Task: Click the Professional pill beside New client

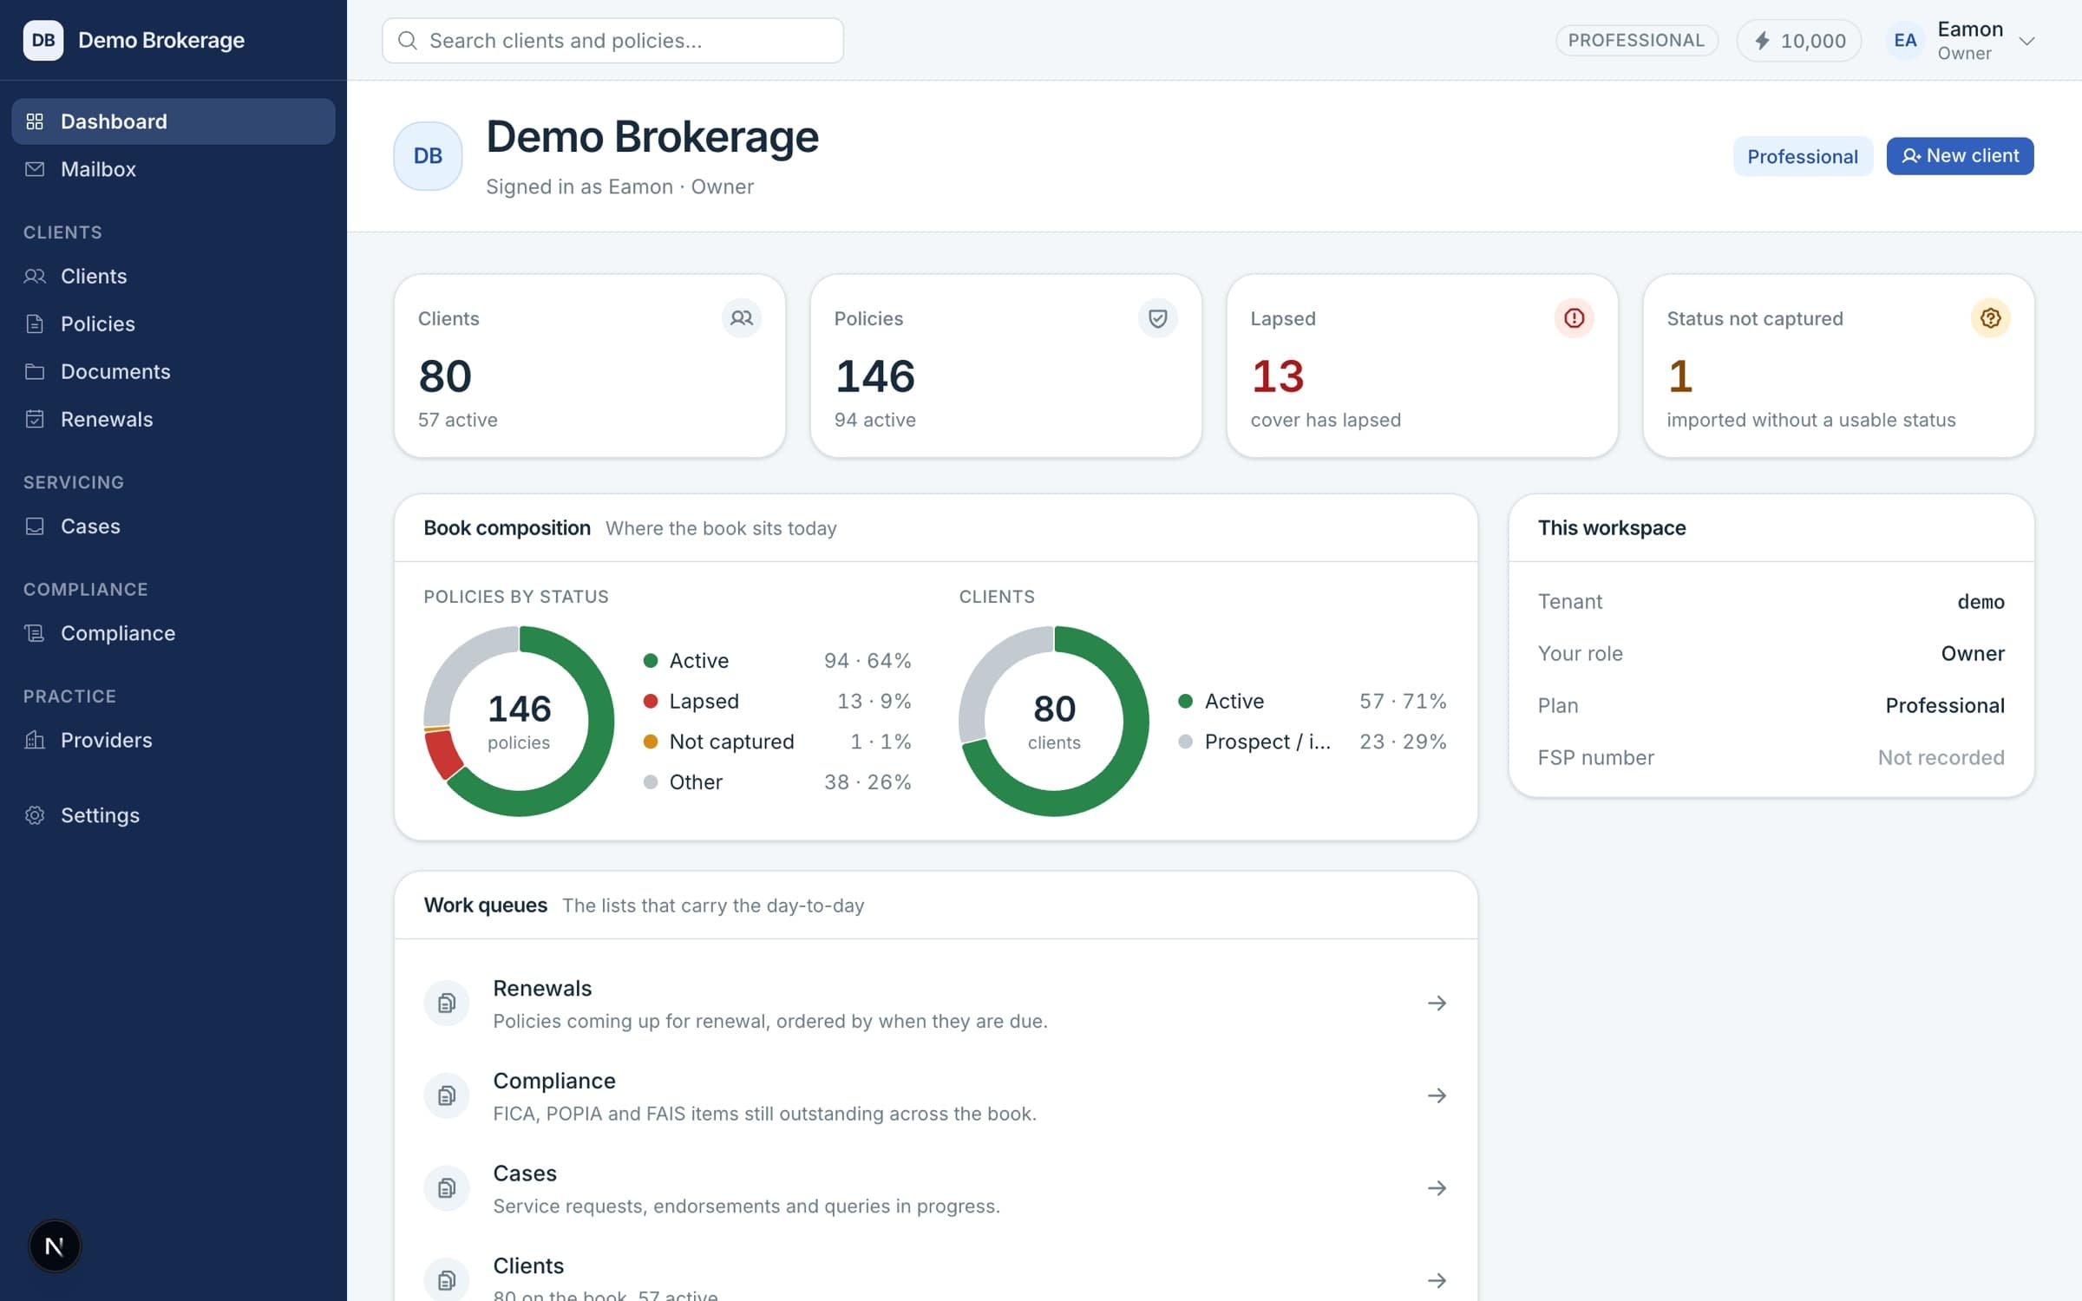Action: pyautogui.click(x=1803, y=156)
